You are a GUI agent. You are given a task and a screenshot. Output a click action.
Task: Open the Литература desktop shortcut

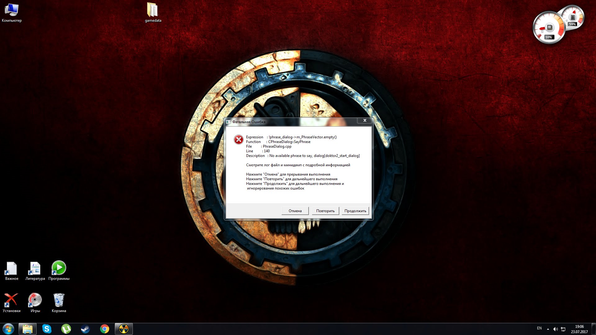[x=35, y=271]
